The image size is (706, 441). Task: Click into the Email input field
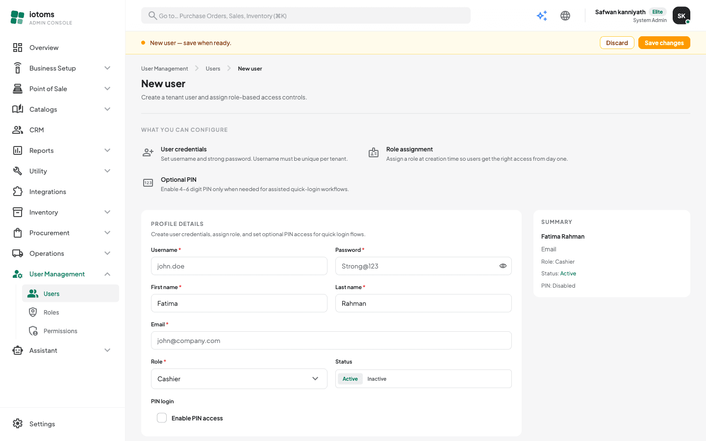coord(331,341)
